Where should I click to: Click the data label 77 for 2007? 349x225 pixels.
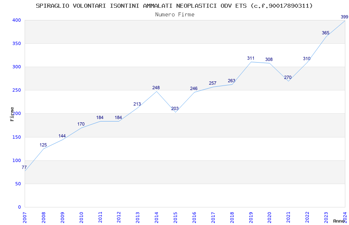24,168
